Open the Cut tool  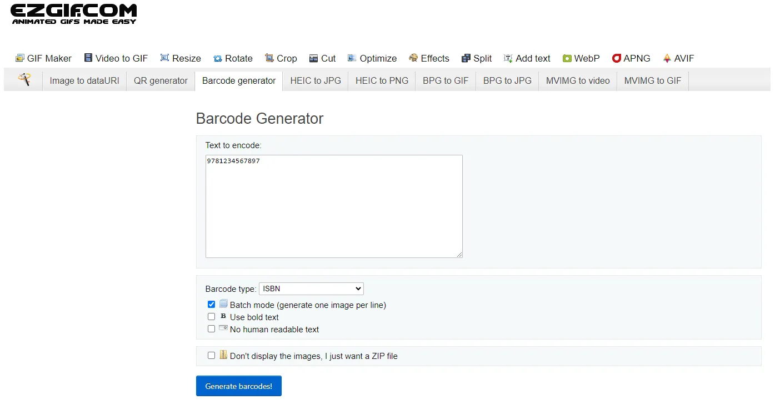tap(322, 58)
